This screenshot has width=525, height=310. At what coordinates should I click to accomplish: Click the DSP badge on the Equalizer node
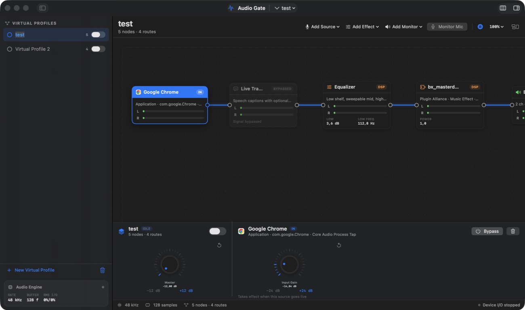tap(381, 87)
